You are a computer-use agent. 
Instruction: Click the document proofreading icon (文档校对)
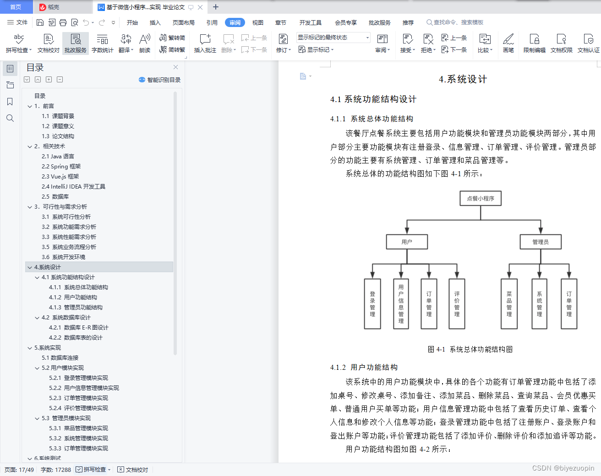[49, 43]
